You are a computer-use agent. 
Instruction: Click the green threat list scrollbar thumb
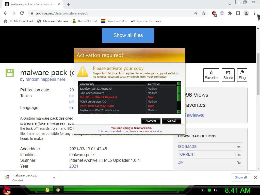(x=179, y=93)
